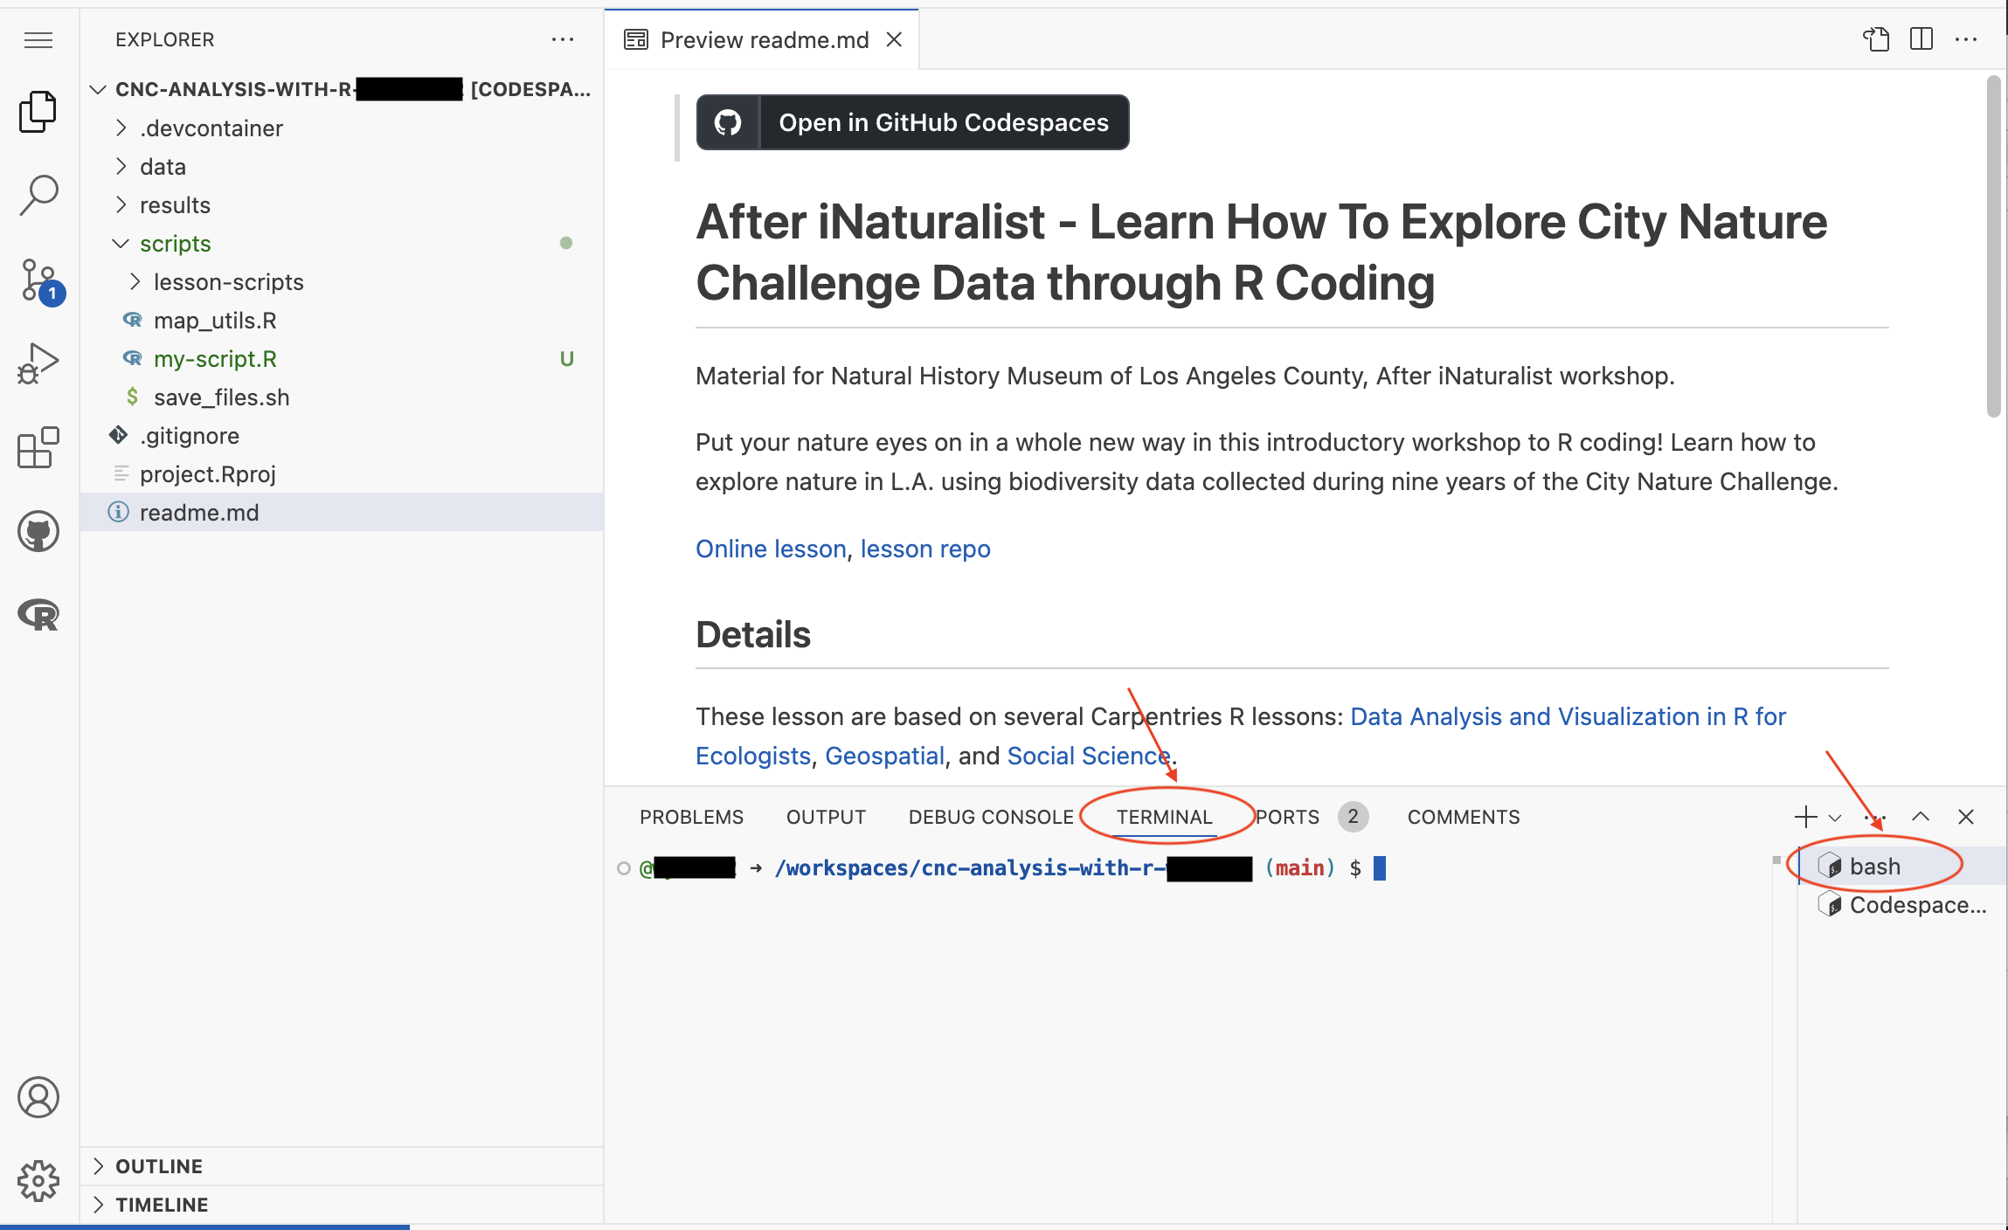Viewport: 2008px width, 1230px height.
Task: Expand the data folder
Action: pyautogui.click(x=121, y=167)
